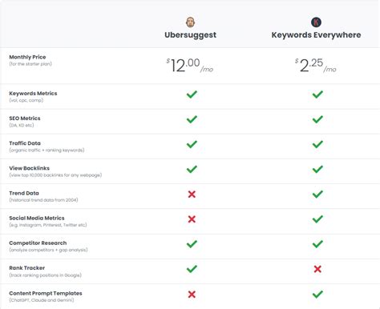Click the 'organic traffic + ranking keywords' subtitle
Screen dimensions: 380x309
[46, 150]
